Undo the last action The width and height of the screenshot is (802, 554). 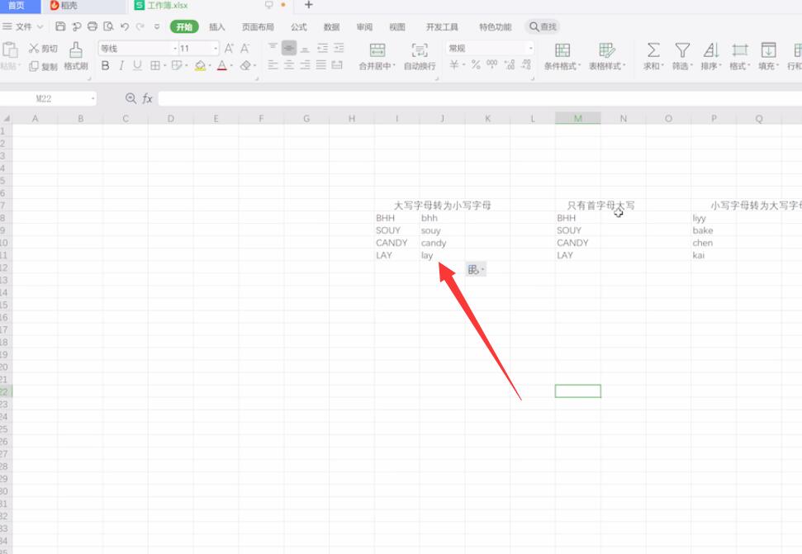124,26
